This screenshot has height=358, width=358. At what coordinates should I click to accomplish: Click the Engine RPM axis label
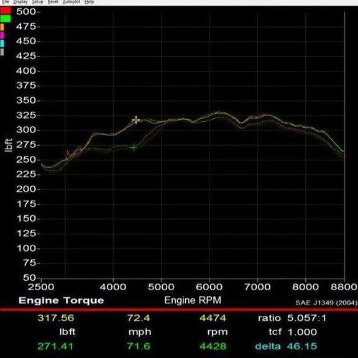[193, 300]
